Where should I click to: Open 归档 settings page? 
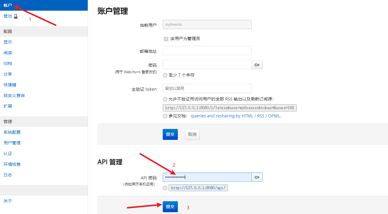click(x=8, y=63)
